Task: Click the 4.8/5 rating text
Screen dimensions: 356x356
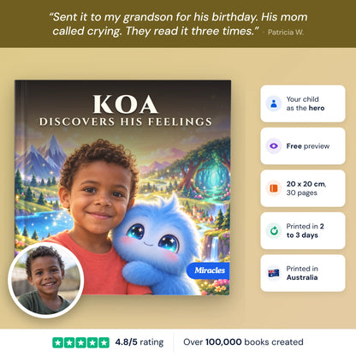Action: tap(139, 342)
